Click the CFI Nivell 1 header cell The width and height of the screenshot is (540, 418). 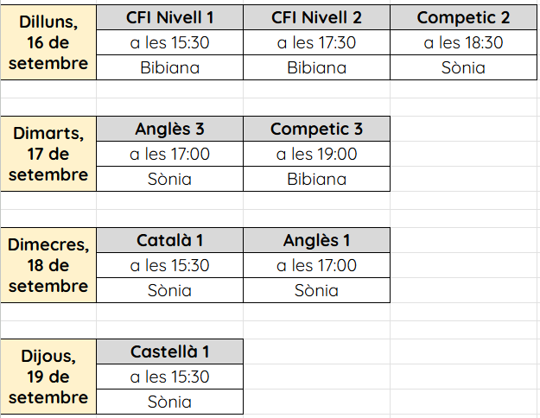(x=169, y=17)
